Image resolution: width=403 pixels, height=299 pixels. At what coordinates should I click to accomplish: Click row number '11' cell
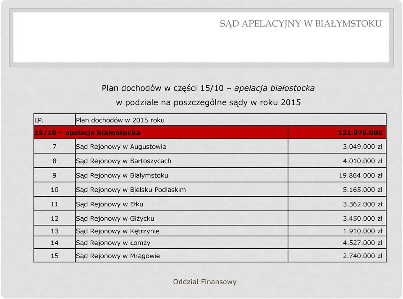point(55,204)
